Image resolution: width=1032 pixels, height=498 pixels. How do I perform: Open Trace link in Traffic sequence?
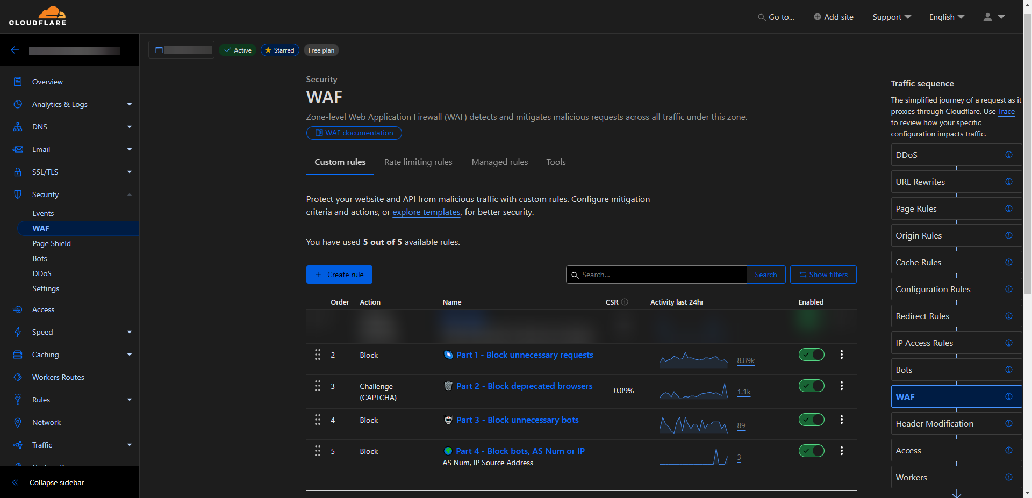click(1006, 112)
